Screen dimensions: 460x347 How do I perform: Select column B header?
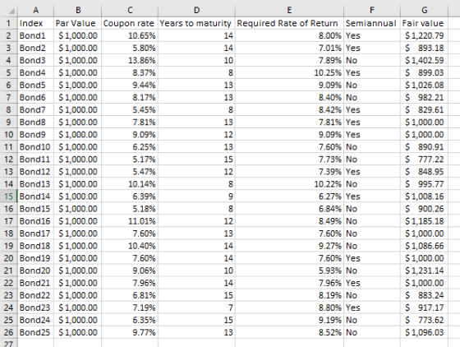[78, 11]
